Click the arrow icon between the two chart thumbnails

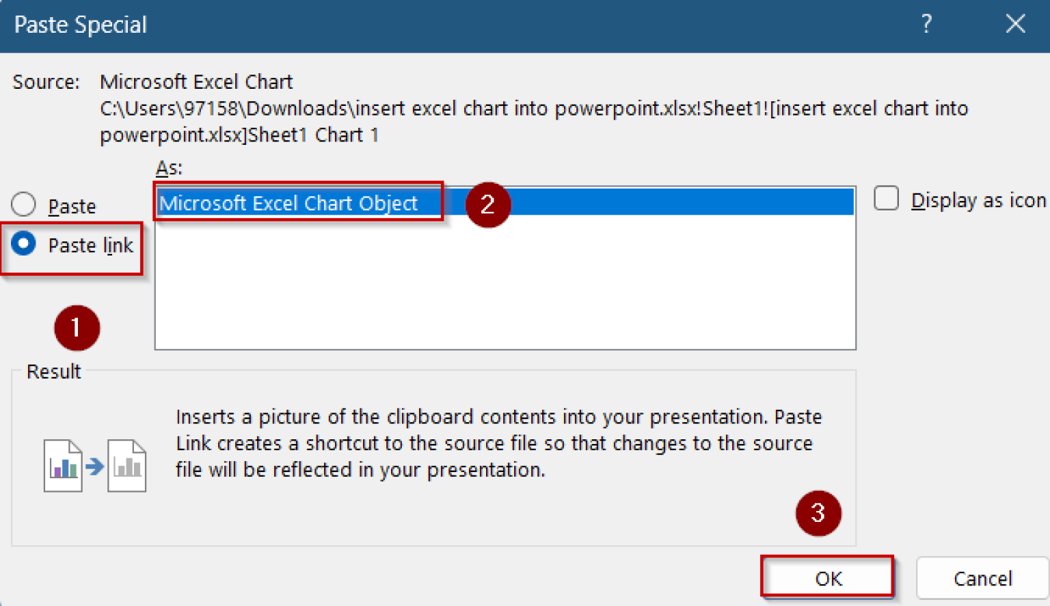94,465
